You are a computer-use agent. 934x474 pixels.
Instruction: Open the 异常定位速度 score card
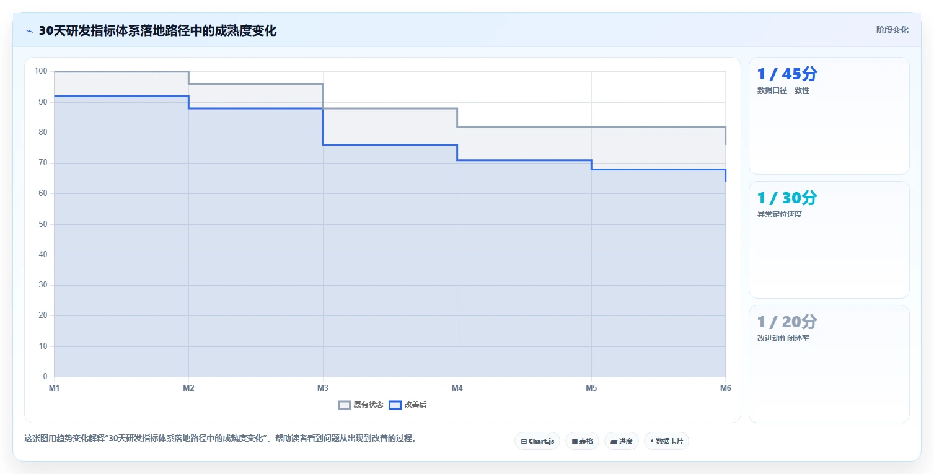click(x=829, y=240)
